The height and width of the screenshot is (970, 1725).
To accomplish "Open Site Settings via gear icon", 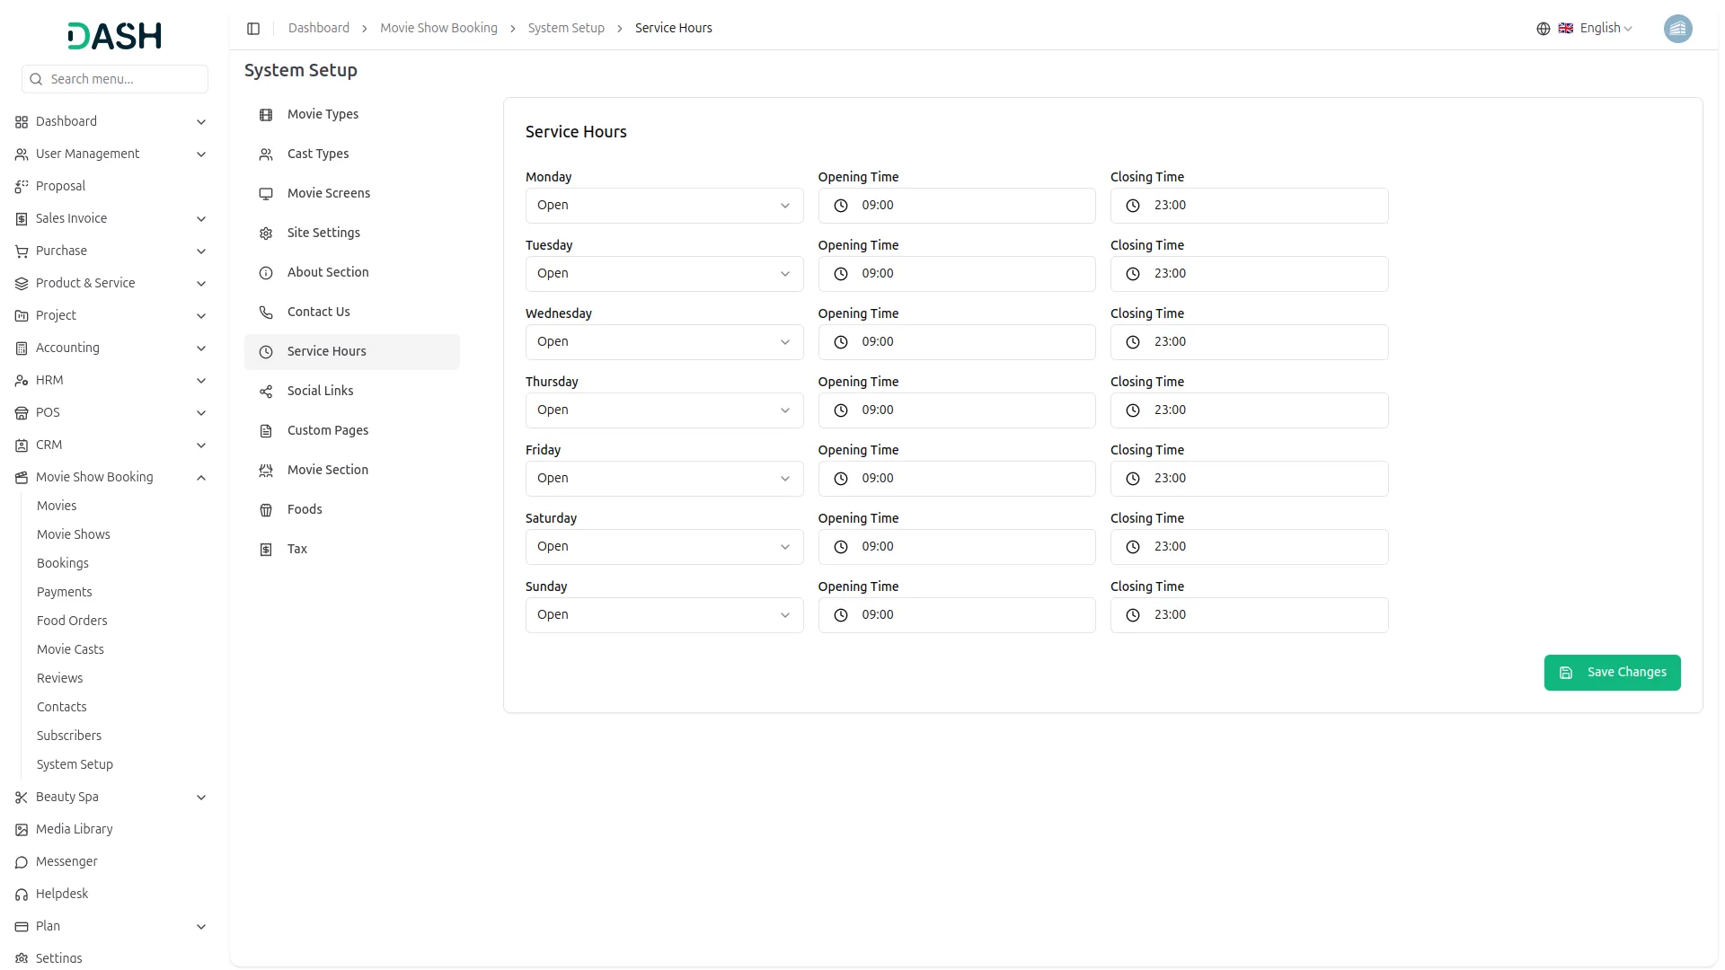I will pos(265,233).
